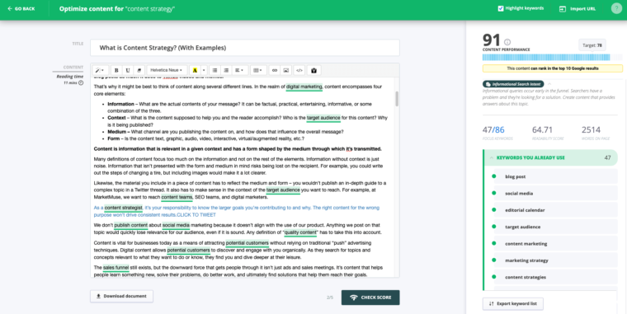Select the 'social media' keyword in list
Viewport: 627px width, 314px height.
tap(555, 194)
